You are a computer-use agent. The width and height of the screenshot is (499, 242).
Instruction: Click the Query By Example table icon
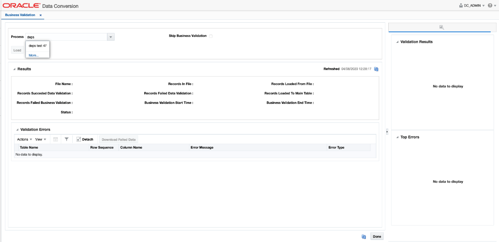coord(55,139)
